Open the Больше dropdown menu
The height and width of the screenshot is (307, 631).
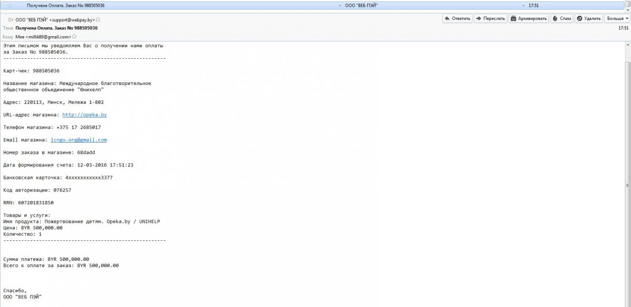[x=617, y=18]
